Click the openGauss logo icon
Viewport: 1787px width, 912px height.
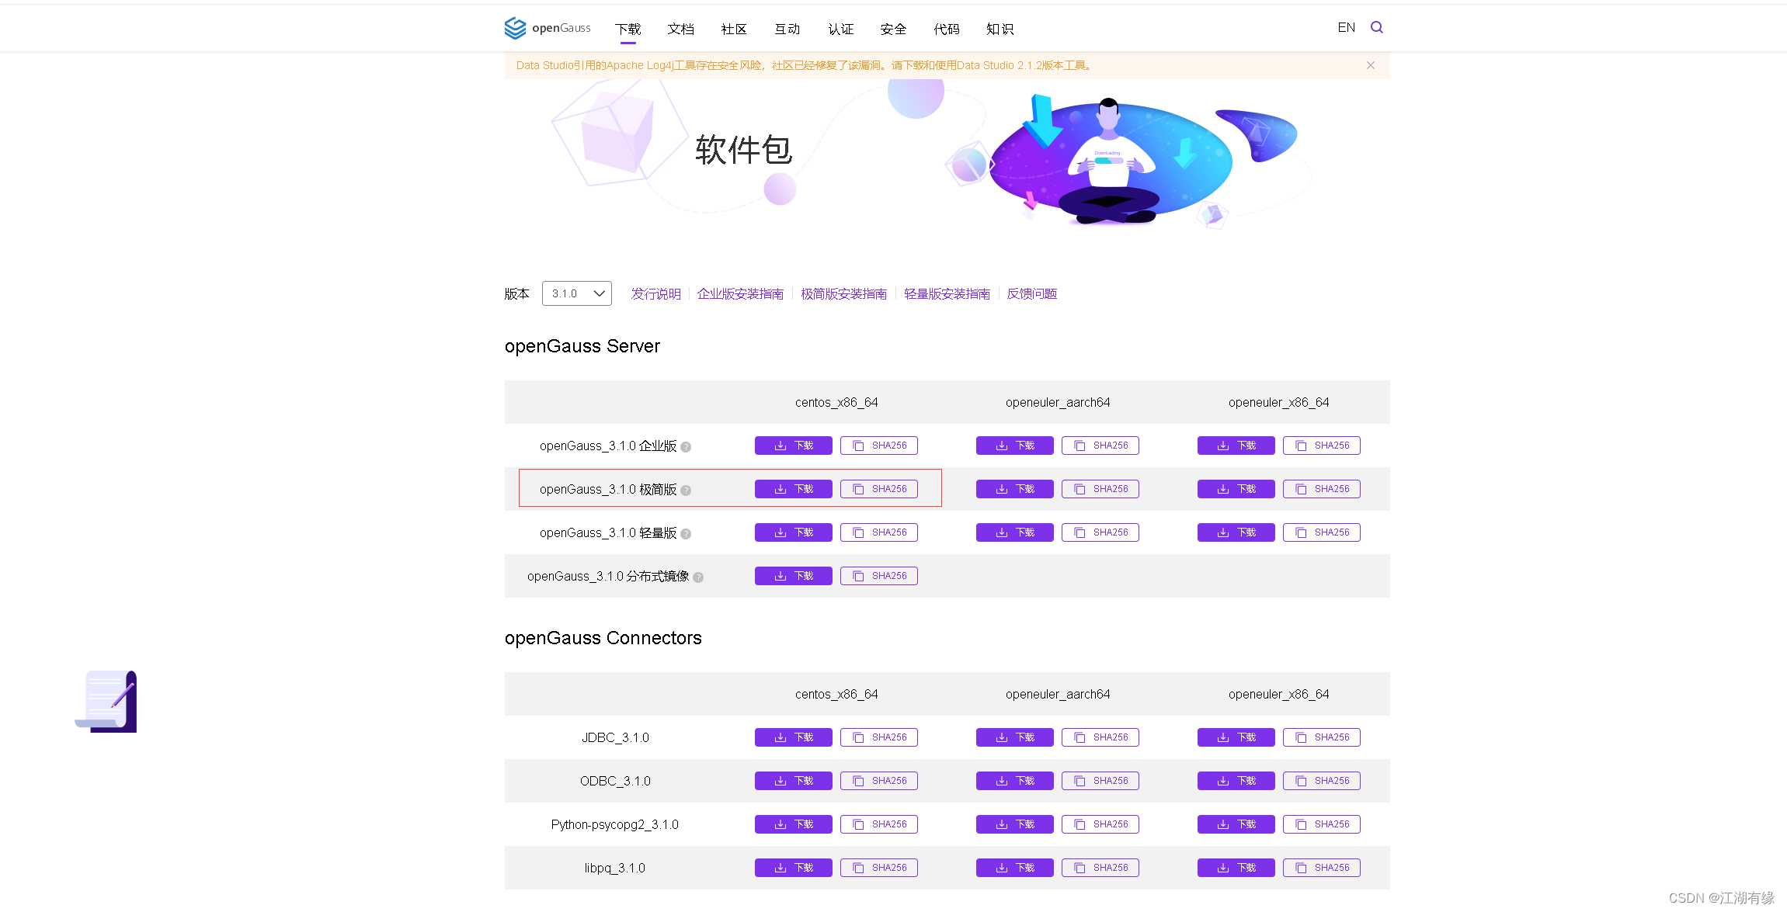(x=514, y=28)
